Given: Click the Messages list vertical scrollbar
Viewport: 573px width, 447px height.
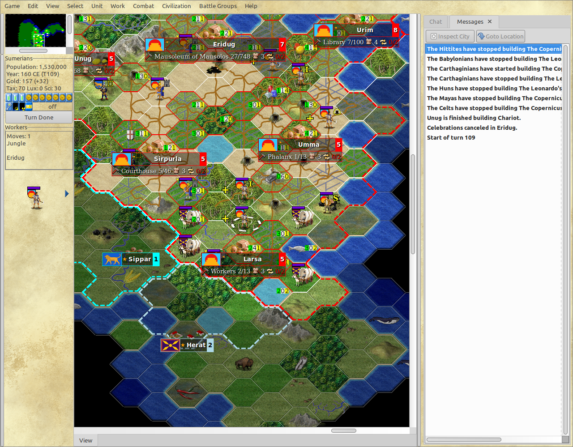Looking at the screenshot, I should 565,239.
